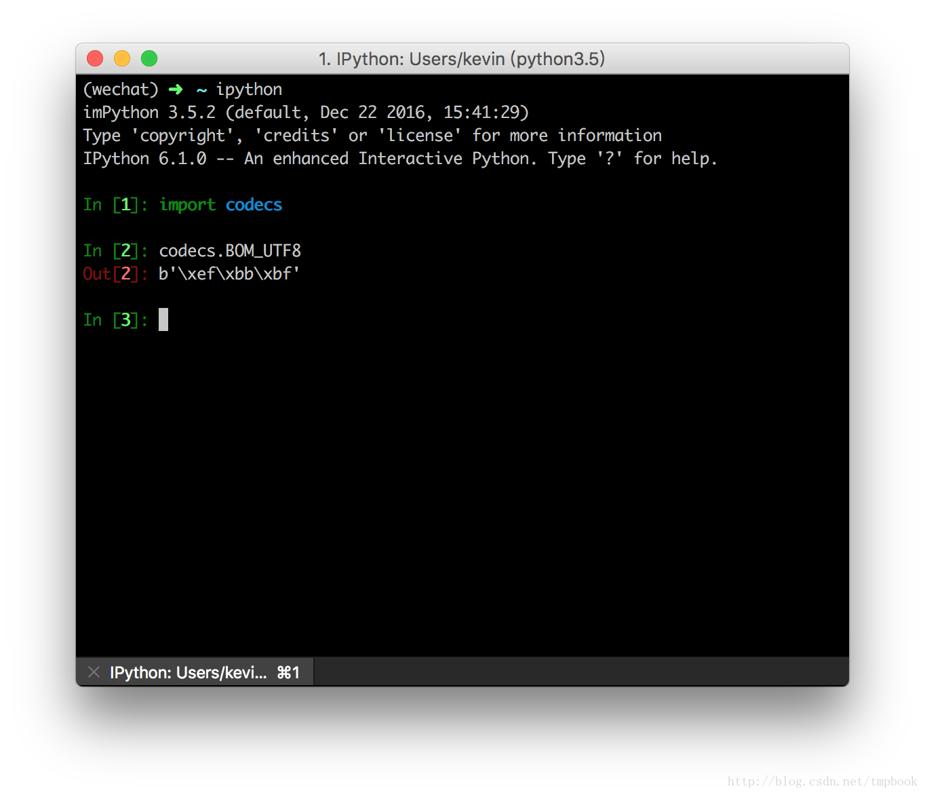Select the 'IPython: Users/kevi...' tab

(x=195, y=672)
